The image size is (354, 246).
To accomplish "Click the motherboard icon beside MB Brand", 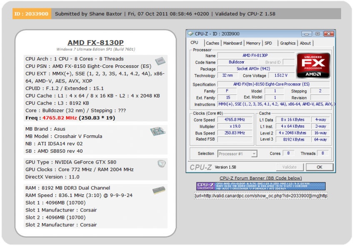I will click(158, 132).
